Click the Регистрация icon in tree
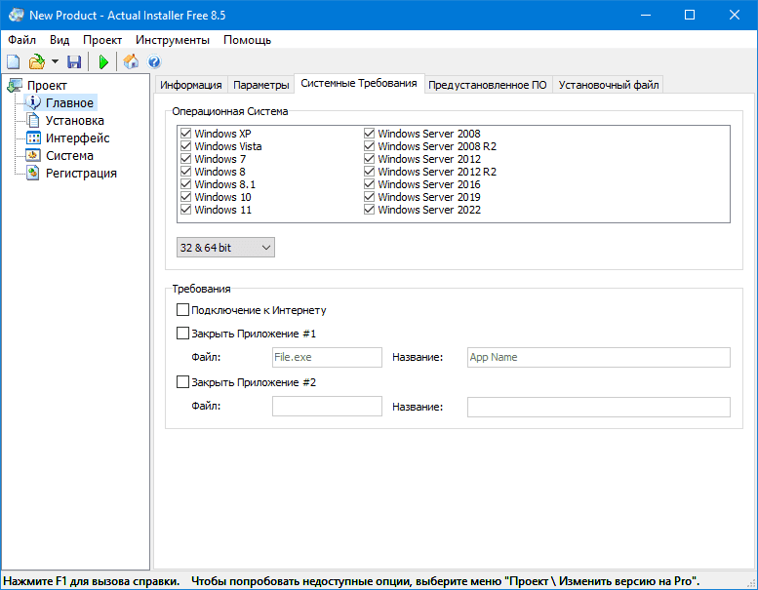Screen dimensions: 758x590 [x=33, y=173]
